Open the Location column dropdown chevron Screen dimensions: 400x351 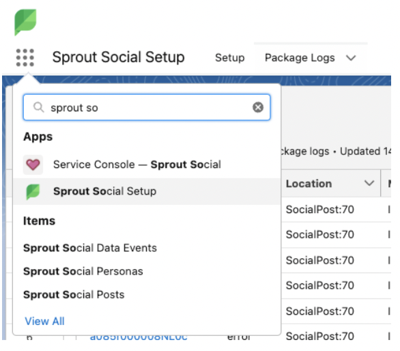click(x=369, y=183)
